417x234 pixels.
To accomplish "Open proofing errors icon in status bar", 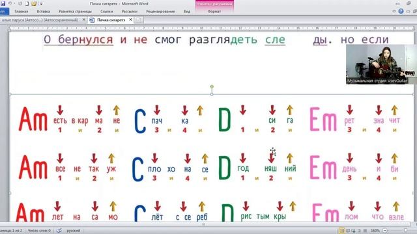I will [x=59, y=231].
